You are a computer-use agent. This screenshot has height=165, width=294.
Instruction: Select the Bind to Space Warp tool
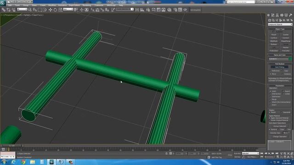pyautogui.click(x=13, y=10)
